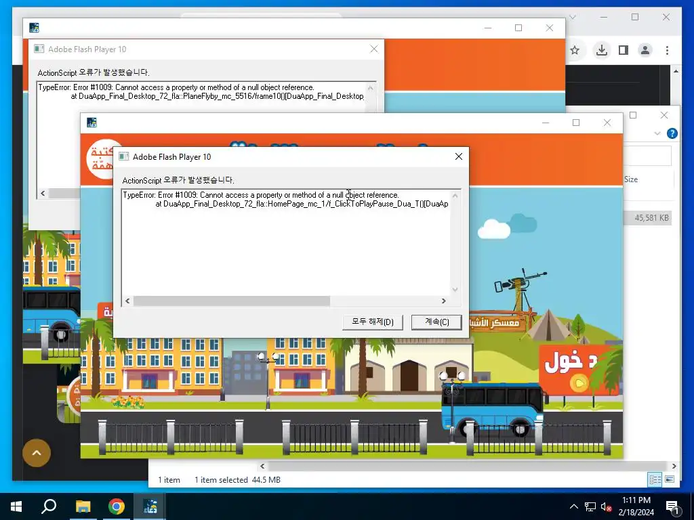Click the Explorer search input field
The image size is (694, 520).
(x=647, y=156)
